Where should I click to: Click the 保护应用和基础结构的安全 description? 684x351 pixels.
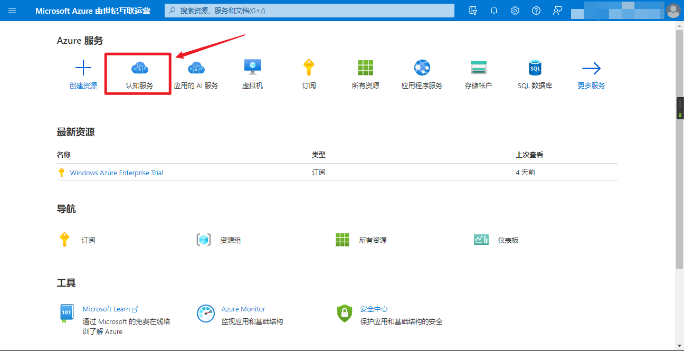401,321
